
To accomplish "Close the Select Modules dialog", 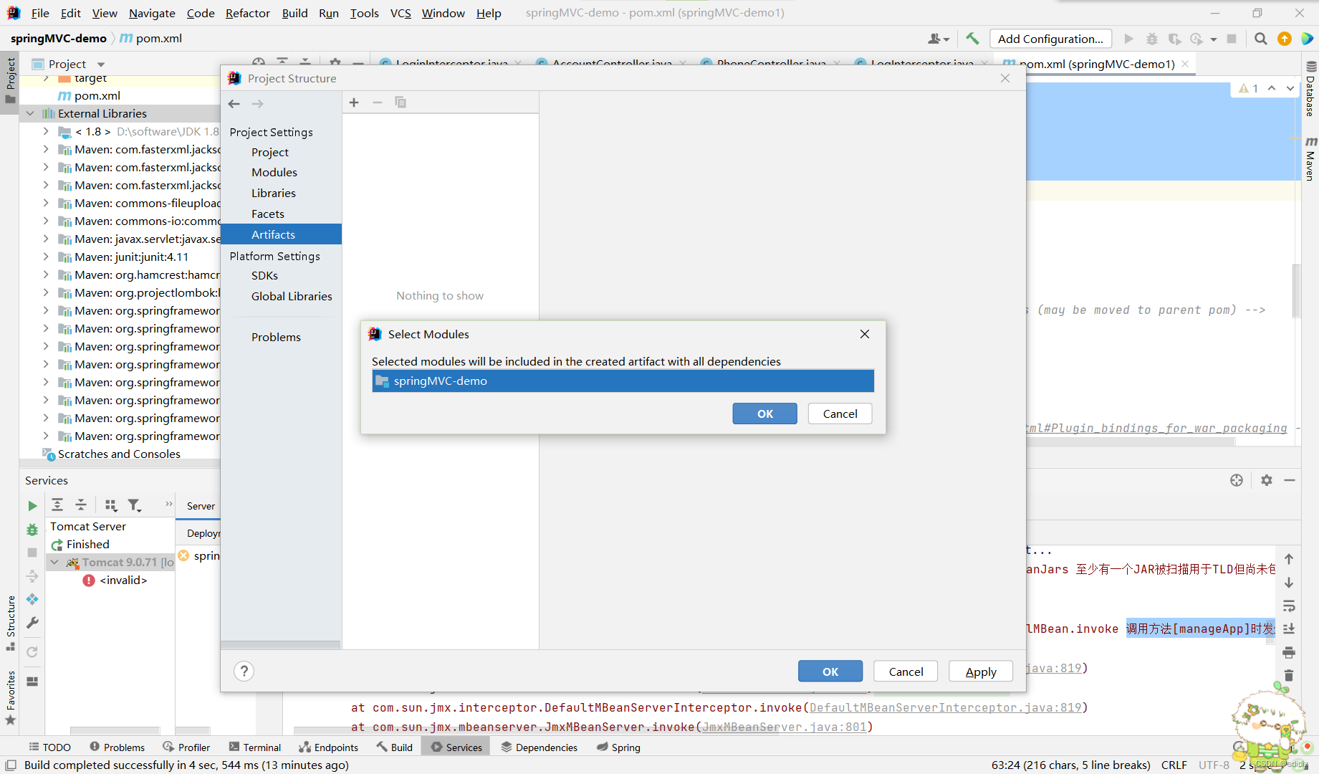I will pos(865,334).
